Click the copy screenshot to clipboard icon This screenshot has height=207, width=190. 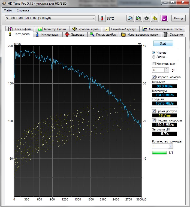(138, 18)
